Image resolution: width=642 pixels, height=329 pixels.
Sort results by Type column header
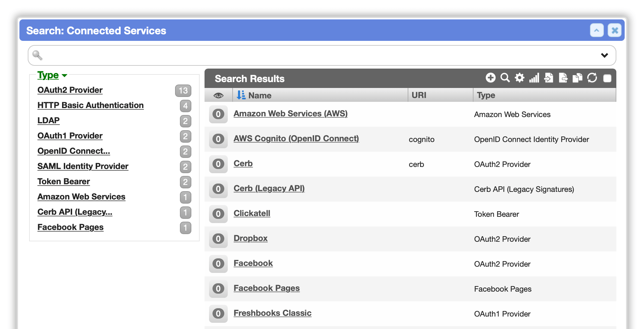[x=486, y=95]
